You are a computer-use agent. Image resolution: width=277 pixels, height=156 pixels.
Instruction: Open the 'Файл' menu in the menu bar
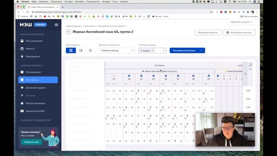pos(34,2)
